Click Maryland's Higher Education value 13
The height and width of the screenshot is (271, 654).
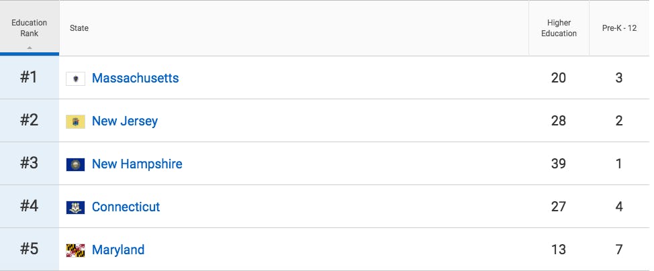coord(559,250)
